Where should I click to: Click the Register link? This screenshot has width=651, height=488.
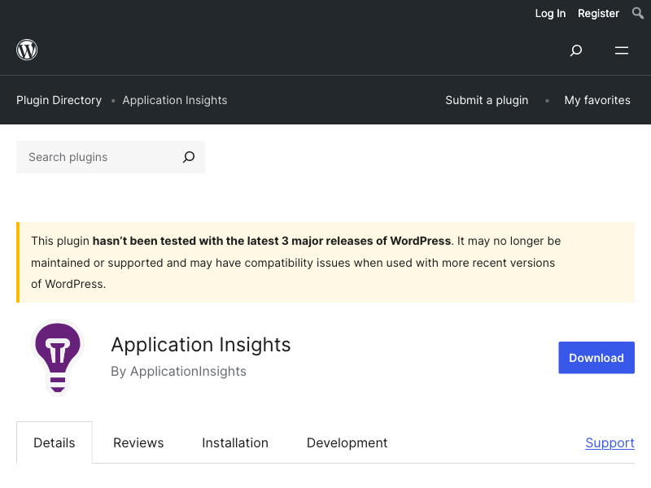coord(598,13)
